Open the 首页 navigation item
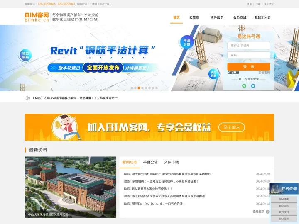299x224 pixels. click(x=176, y=17)
